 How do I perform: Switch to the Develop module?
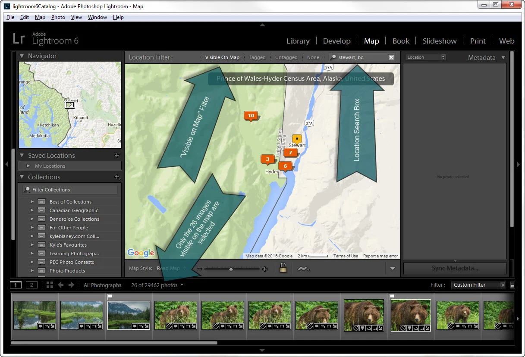coord(336,41)
